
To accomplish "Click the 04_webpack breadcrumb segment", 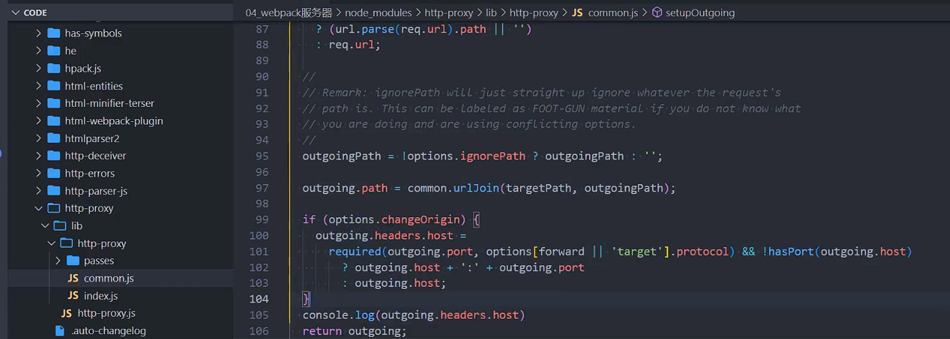I will (288, 12).
